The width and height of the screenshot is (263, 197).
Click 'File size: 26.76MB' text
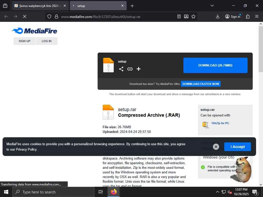[x=117, y=127]
